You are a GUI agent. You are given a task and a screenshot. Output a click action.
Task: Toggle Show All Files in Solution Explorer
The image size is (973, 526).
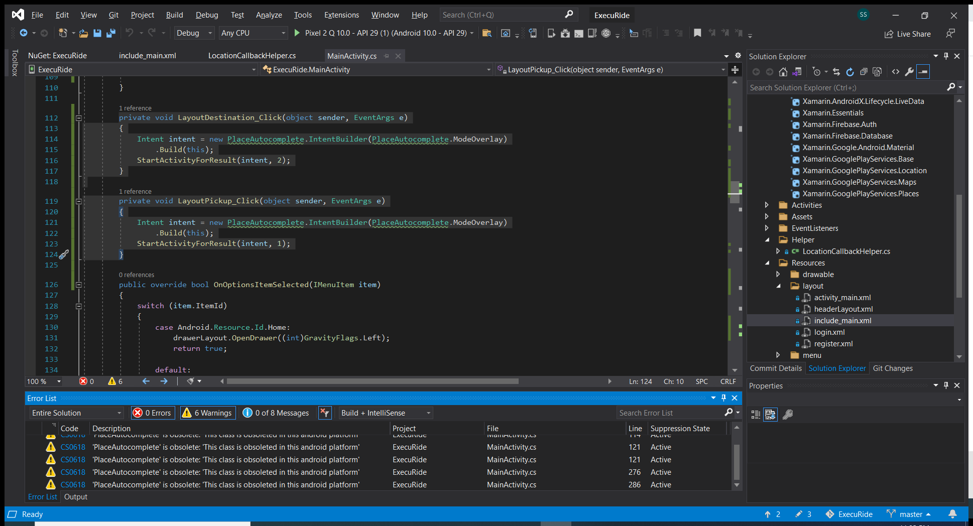pos(877,72)
